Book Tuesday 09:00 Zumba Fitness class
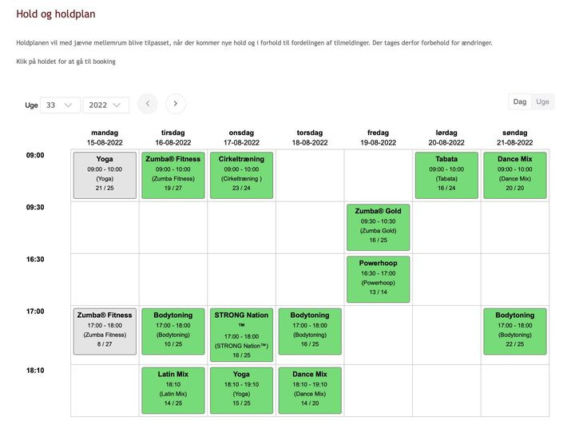The height and width of the screenshot is (421, 575). point(173,174)
